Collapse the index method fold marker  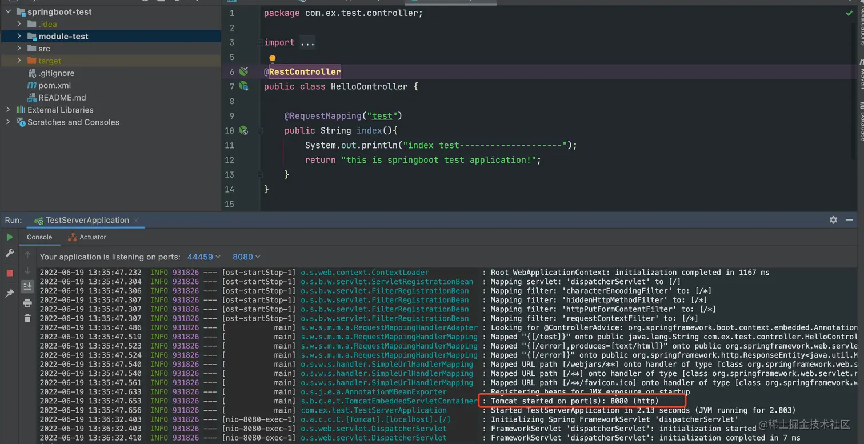(x=260, y=130)
